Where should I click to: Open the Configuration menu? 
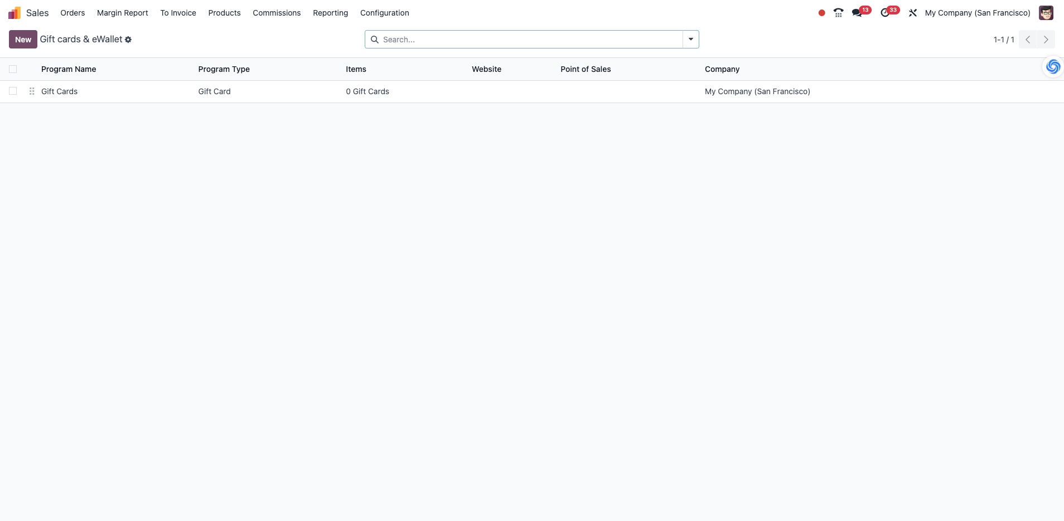pyautogui.click(x=385, y=13)
